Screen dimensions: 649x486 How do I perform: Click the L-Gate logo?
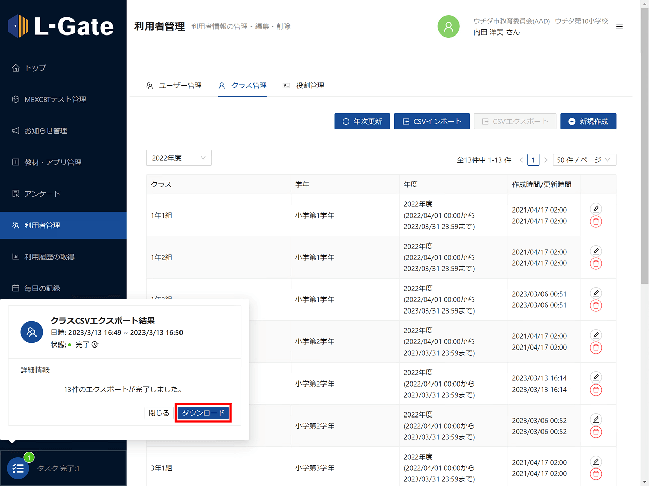(x=61, y=26)
